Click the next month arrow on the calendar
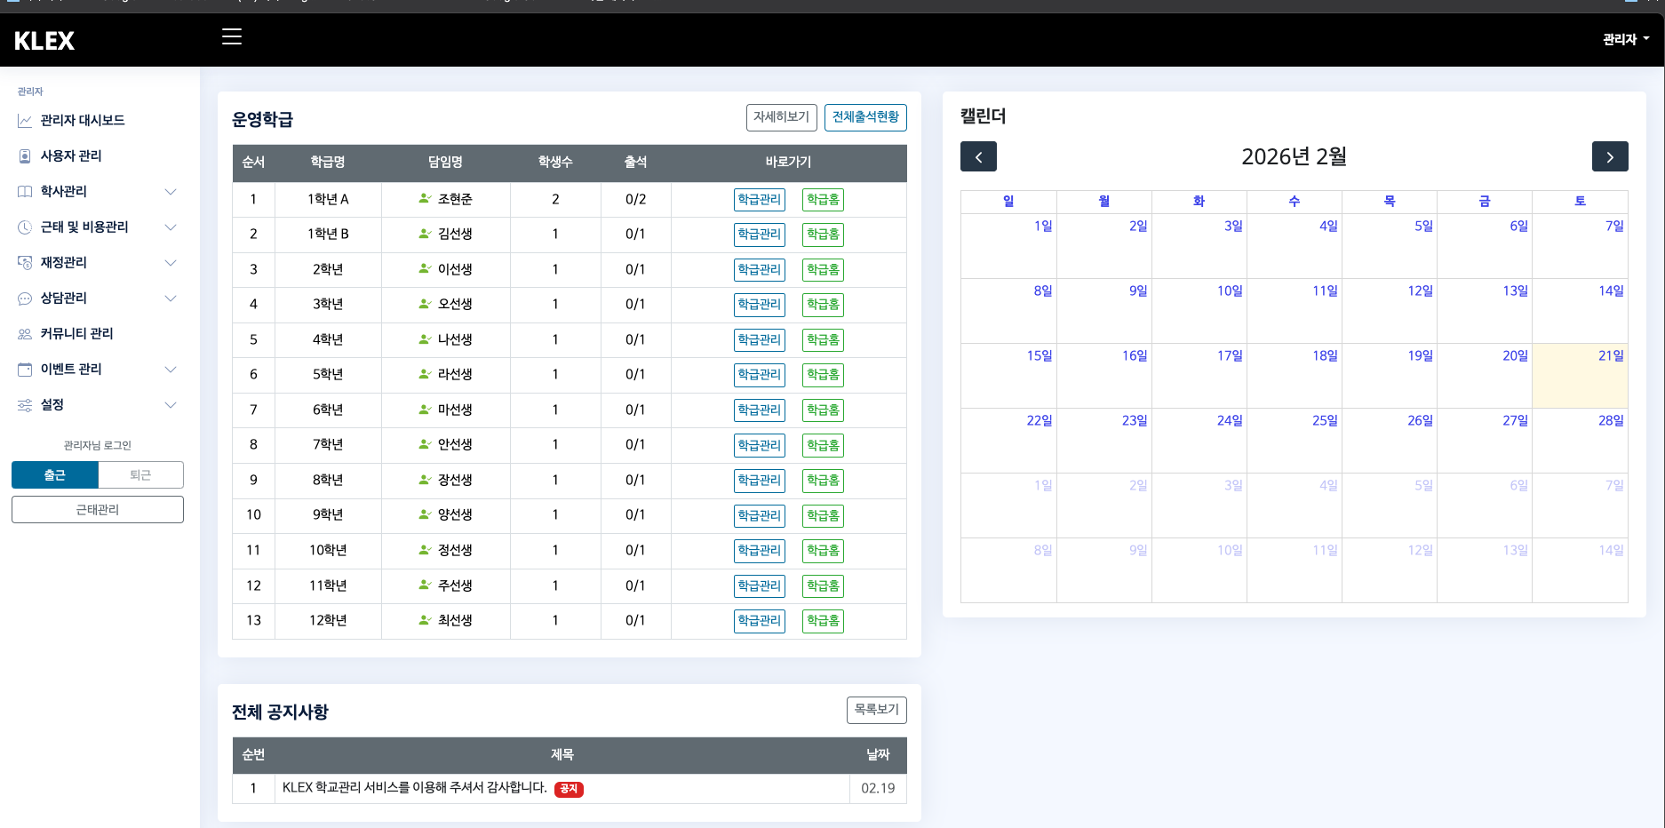1665x828 pixels. (x=1610, y=156)
